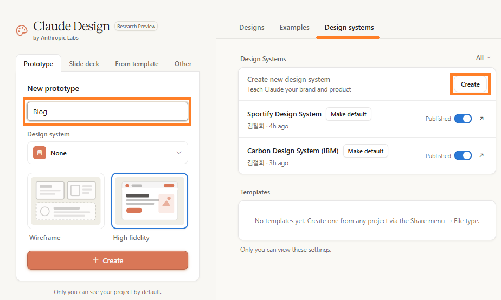Viewport: 501px width, 300px height.
Task: Click the New prototype heading
Action: click(53, 88)
